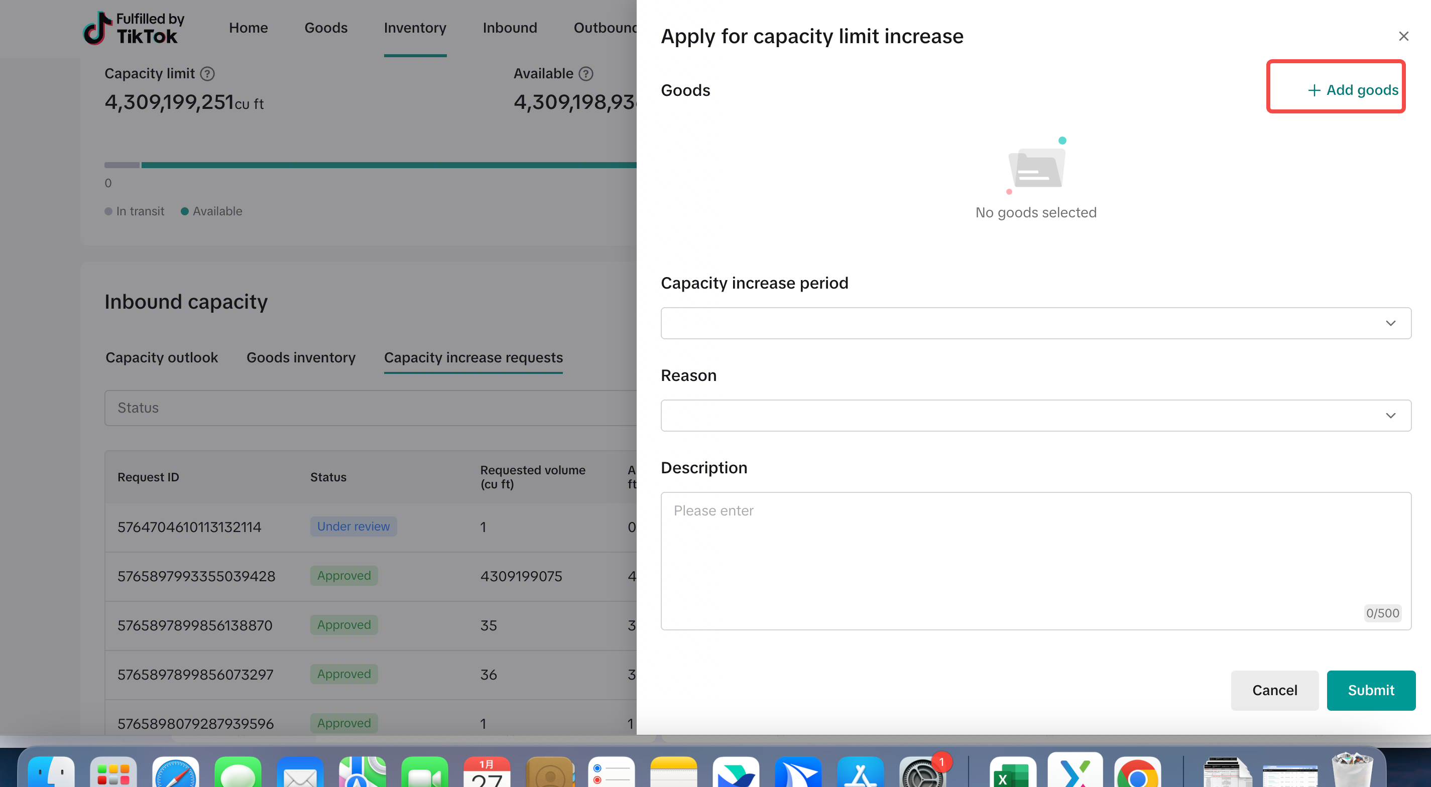Viewport: 1431px width, 787px height.
Task: Switch to the Goods inventory tab
Action: pos(301,358)
